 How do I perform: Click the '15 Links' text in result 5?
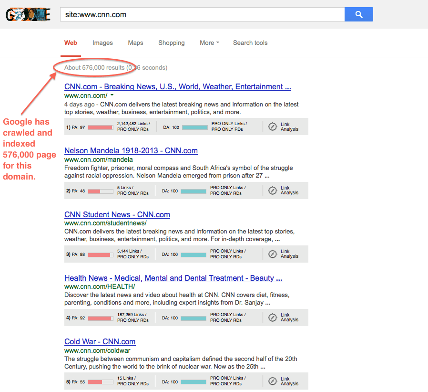tap(126, 378)
